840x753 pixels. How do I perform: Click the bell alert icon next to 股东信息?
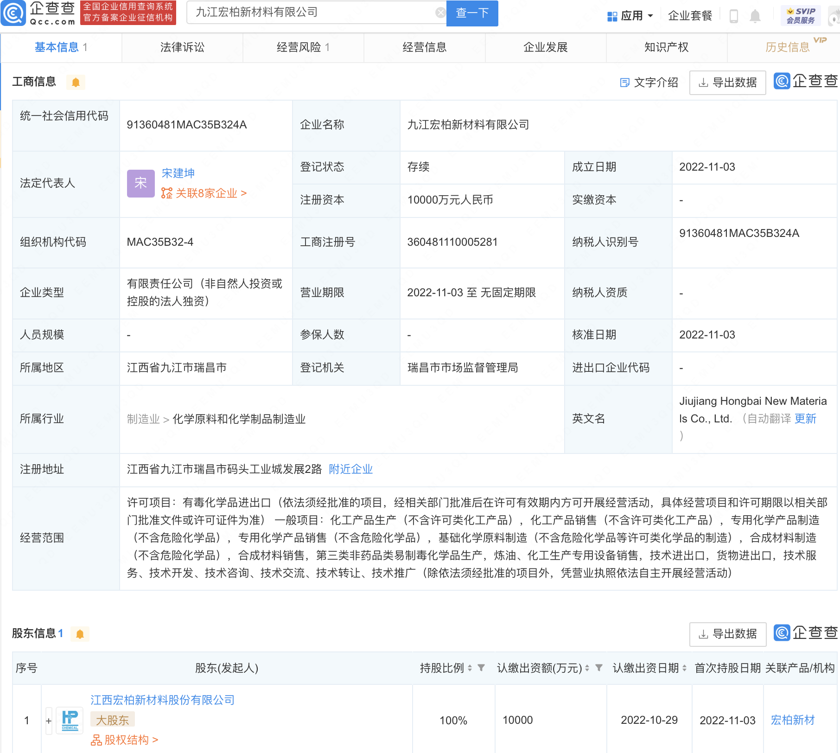coord(80,634)
